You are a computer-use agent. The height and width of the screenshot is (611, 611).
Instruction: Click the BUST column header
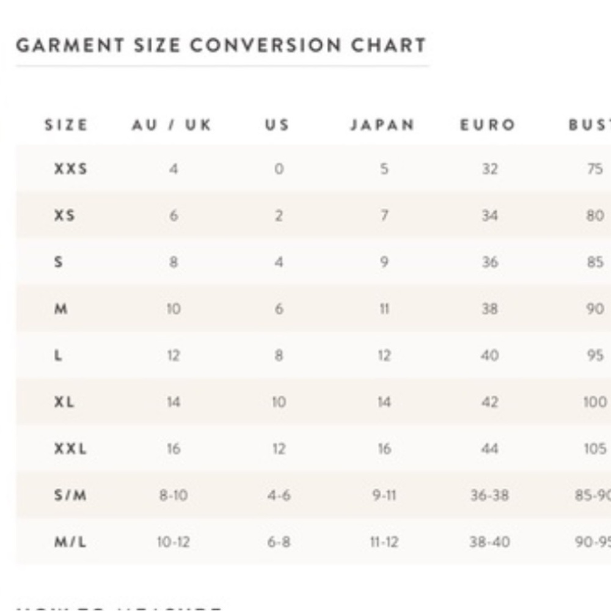point(590,125)
